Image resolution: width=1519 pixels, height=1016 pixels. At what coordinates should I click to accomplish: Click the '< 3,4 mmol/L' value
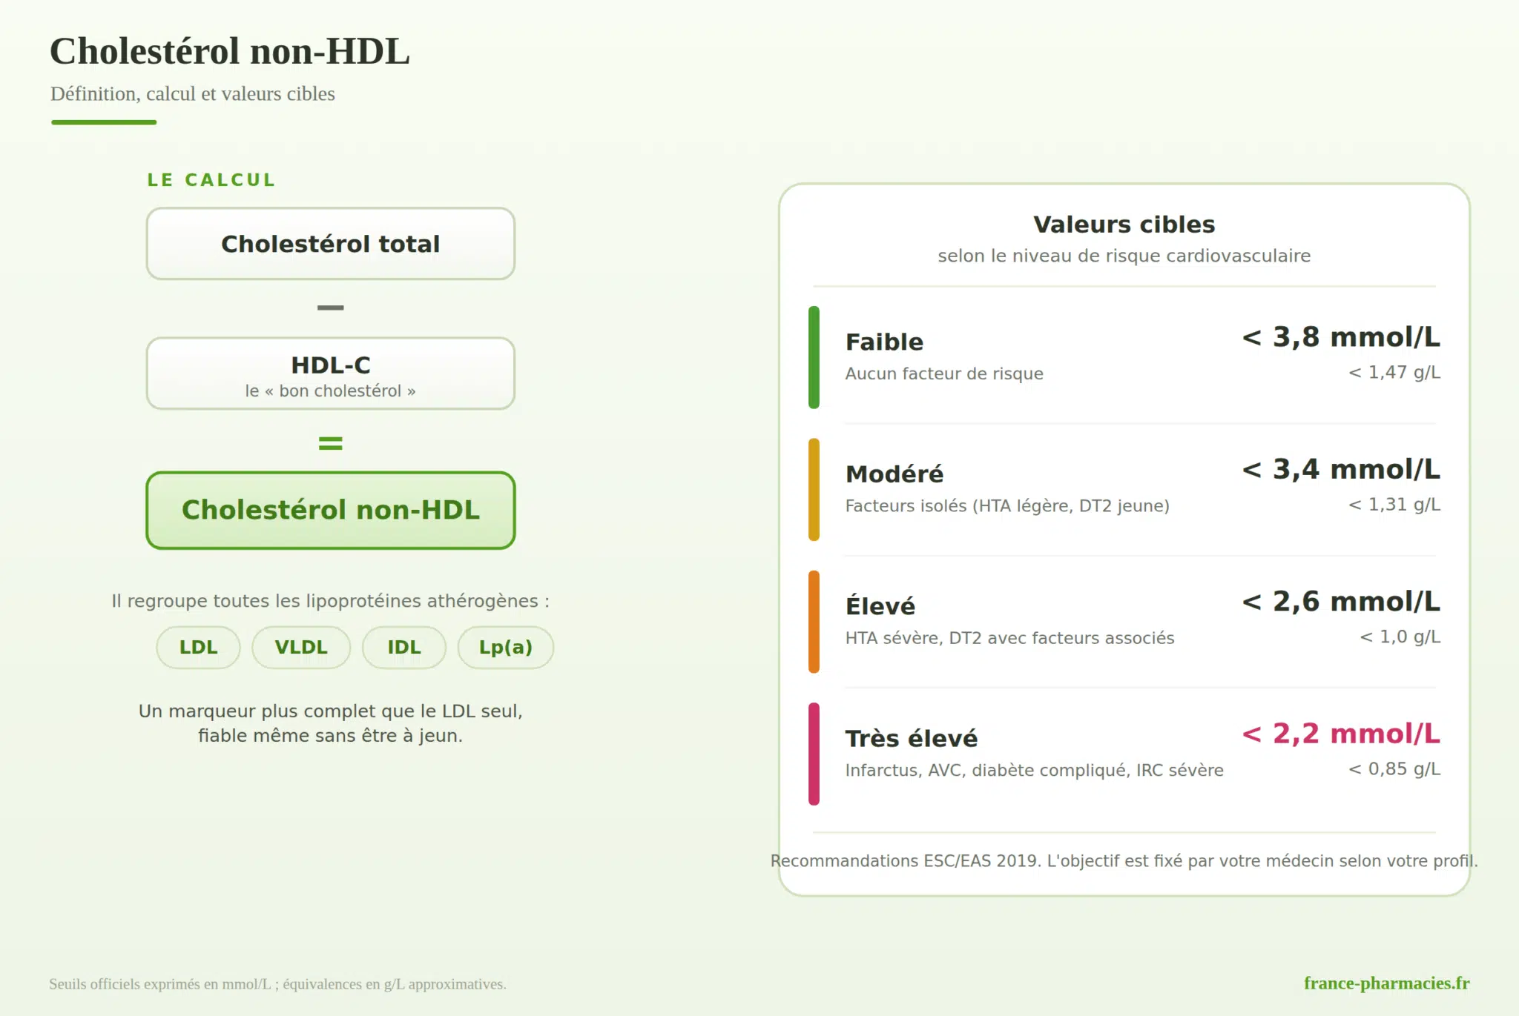[x=1341, y=470]
